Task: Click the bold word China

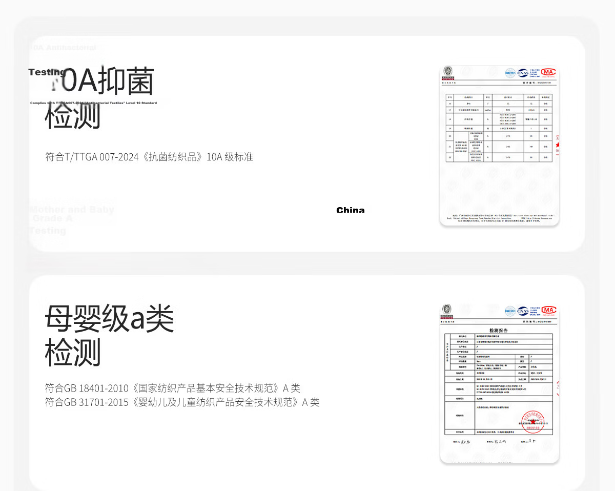Action: coord(351,210)
